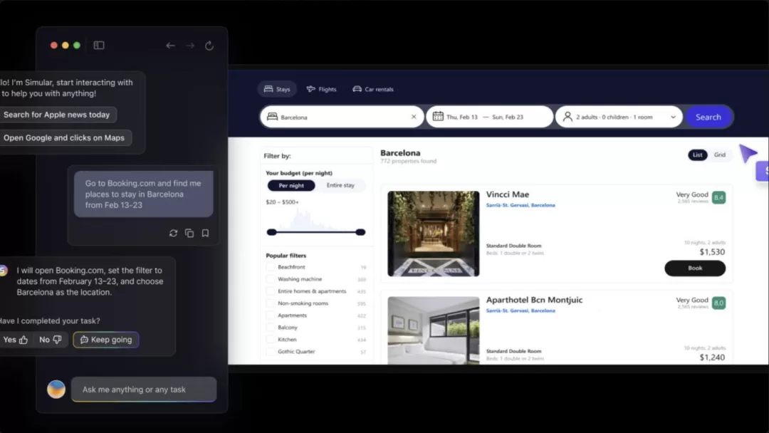
Task: Check the Balcony filter
Action: [271, 327]
